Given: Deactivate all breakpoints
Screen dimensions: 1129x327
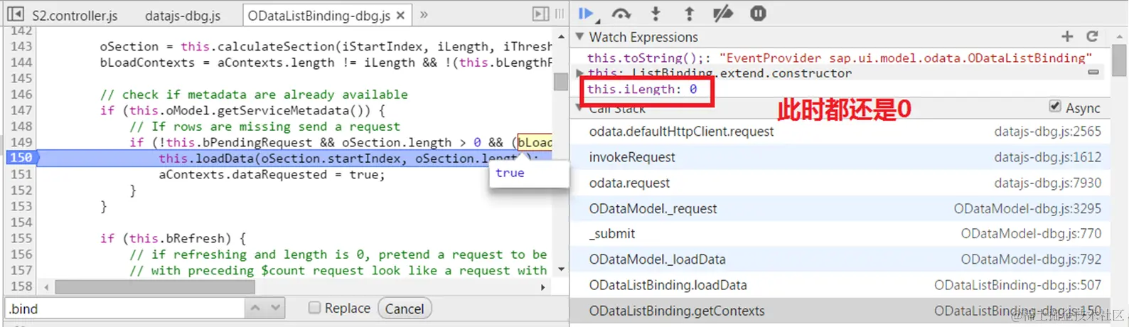Looking at the screenshot, I should coord(723,14).
